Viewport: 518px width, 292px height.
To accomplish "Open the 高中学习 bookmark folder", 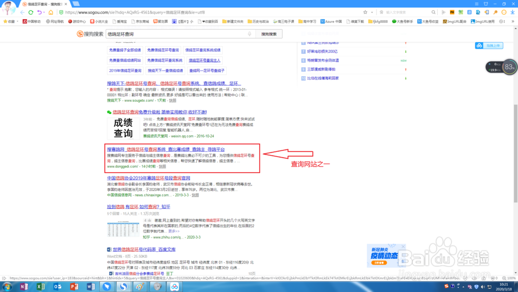I will [307, 21].
